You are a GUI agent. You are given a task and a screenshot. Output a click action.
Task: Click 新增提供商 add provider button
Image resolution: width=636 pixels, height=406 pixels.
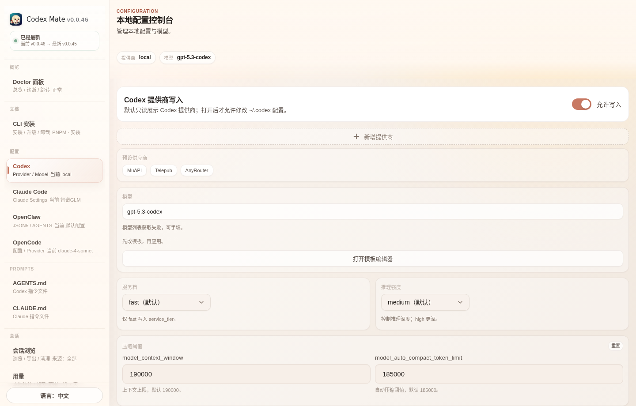pos(373,136)
